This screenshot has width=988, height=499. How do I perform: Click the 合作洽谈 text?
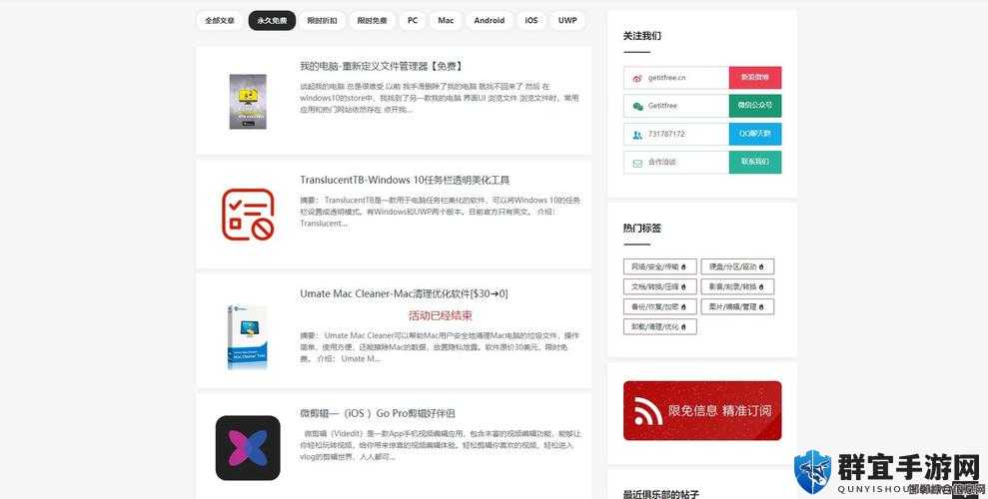click(x=661, y=163)
